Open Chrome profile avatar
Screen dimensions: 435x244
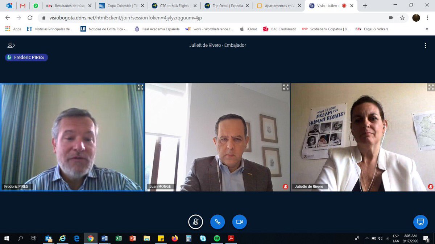click(x=416, y=18)
